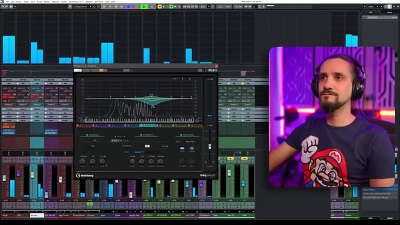The width and height of the screenshot is (400, 225).
Task: Open the Edit menu
Action: tap(12, 1)
